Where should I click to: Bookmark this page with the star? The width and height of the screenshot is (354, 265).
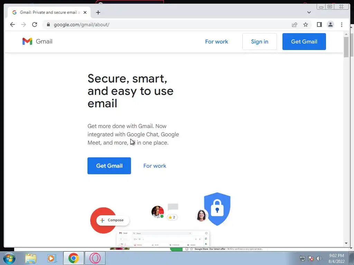tap(306, 24)
